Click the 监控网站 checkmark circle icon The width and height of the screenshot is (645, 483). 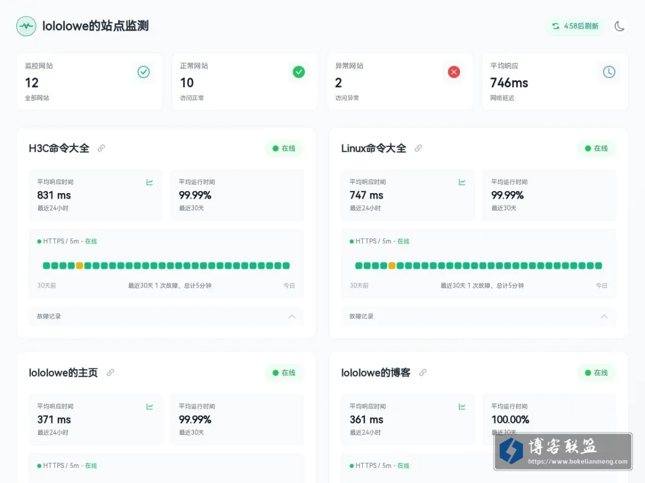[x=144, y=72]
